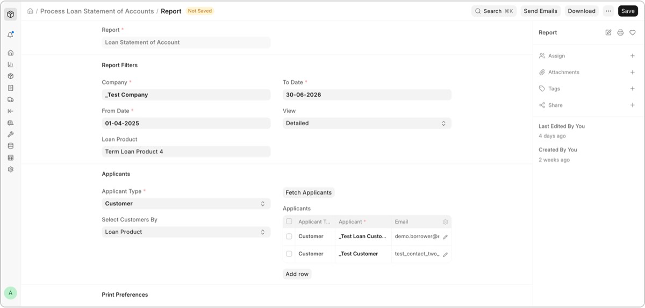Image resolution: width=645 pixels, height=308 pixels.
Task: Click the Tags label
Action: pos(554,89)
